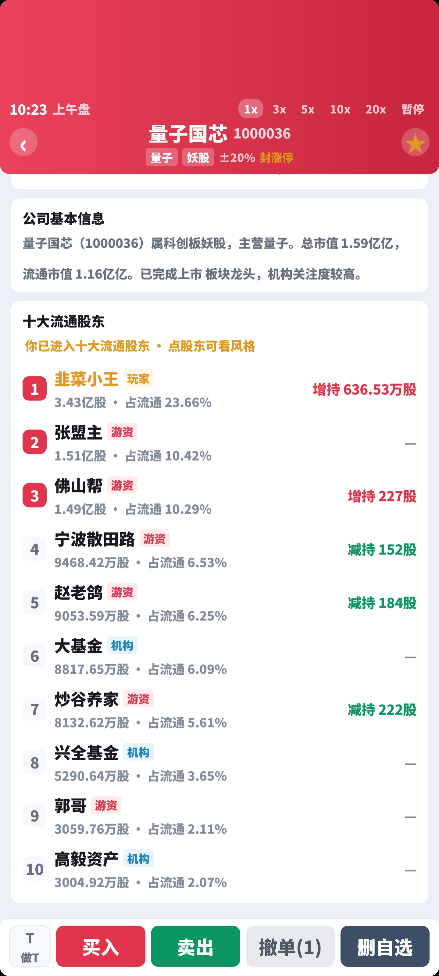Tap the 妖股 tag in the header
The height and width of the screenshot is (976, 439).
pyautogui.click(x=198, y=157)
